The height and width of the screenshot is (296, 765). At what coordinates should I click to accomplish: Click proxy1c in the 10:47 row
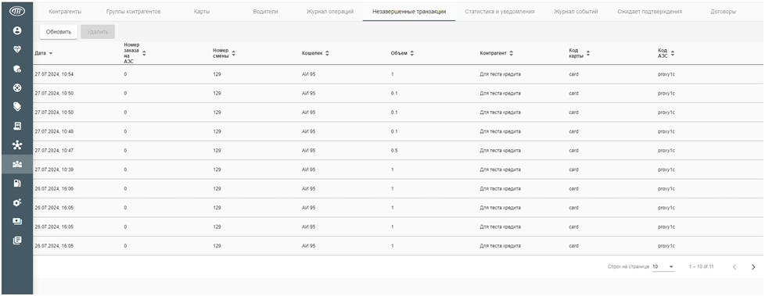[x=666, y=151]
